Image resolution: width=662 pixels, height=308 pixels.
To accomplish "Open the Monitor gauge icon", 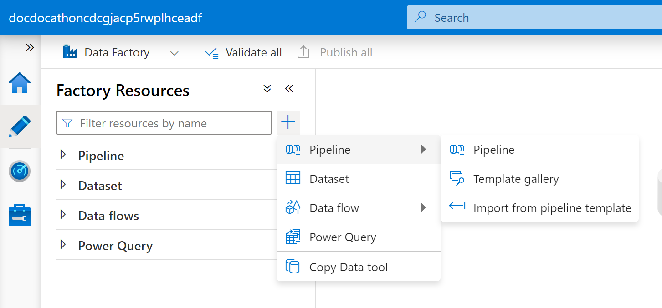I will click(x=20, y=171).
